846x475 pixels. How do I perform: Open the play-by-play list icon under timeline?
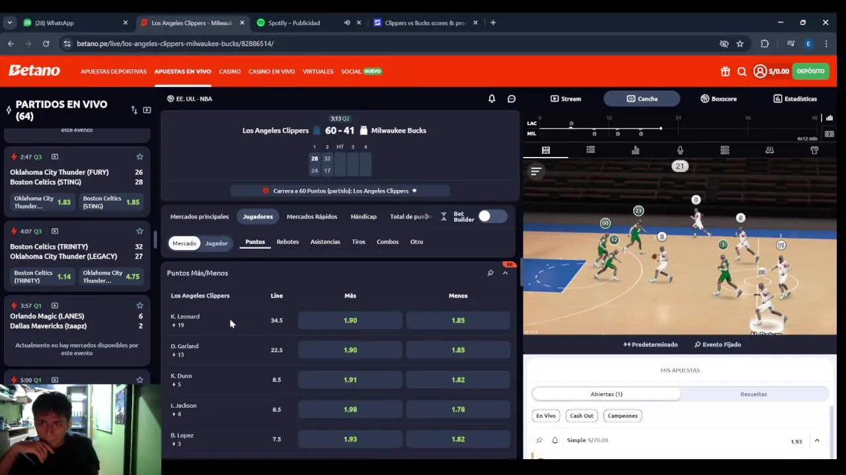[x=590, y=150]
